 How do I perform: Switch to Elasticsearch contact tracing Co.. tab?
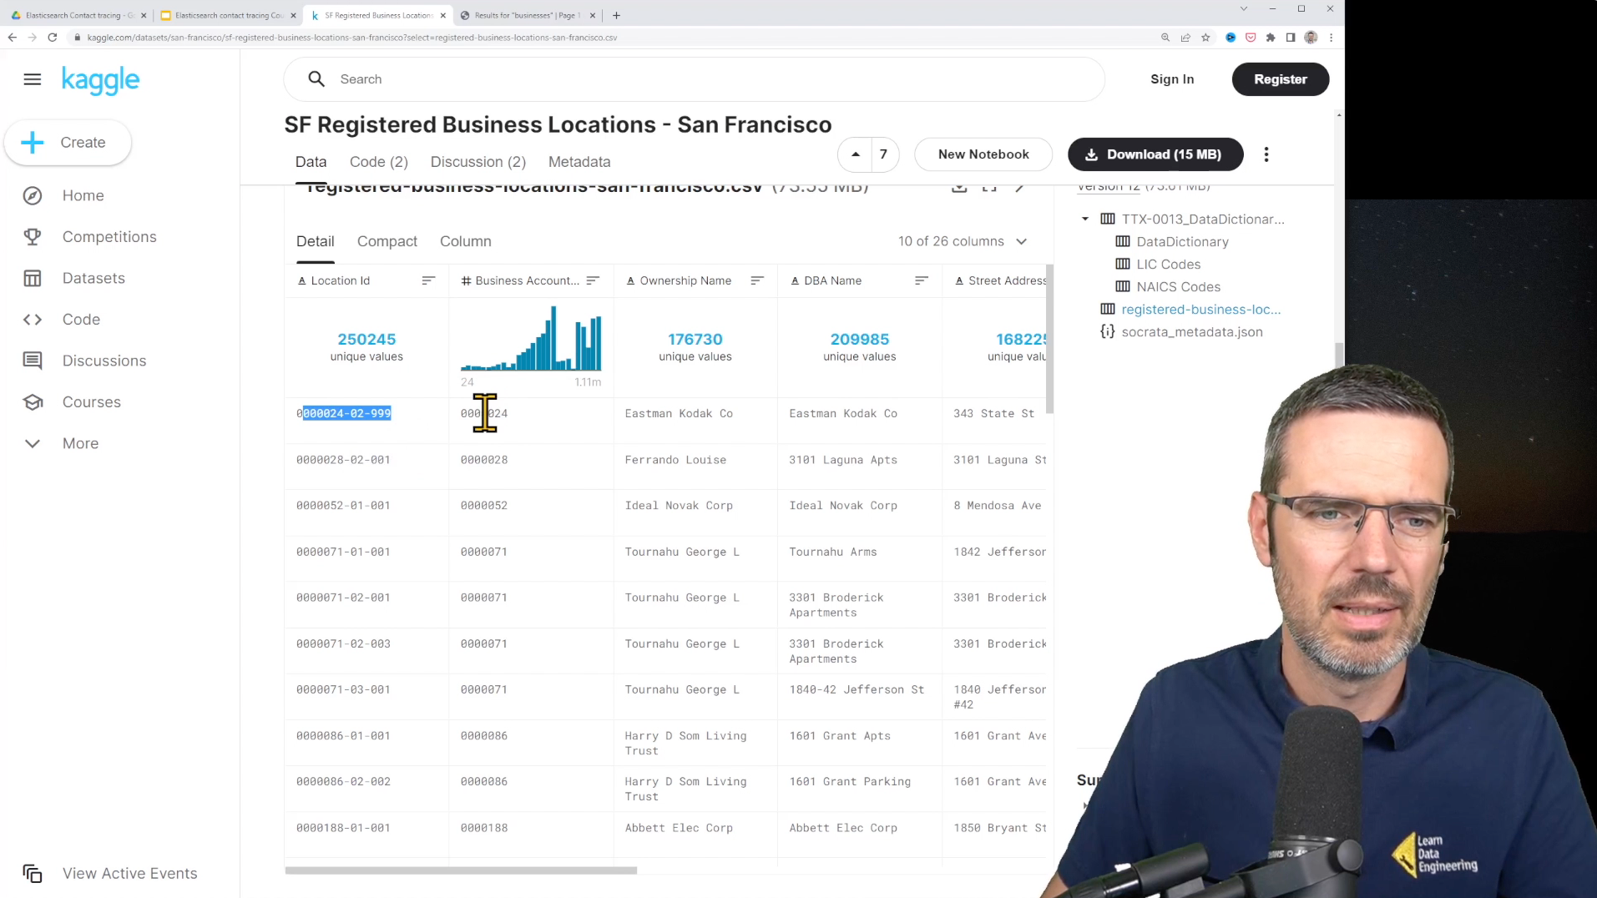click(230, 15)
